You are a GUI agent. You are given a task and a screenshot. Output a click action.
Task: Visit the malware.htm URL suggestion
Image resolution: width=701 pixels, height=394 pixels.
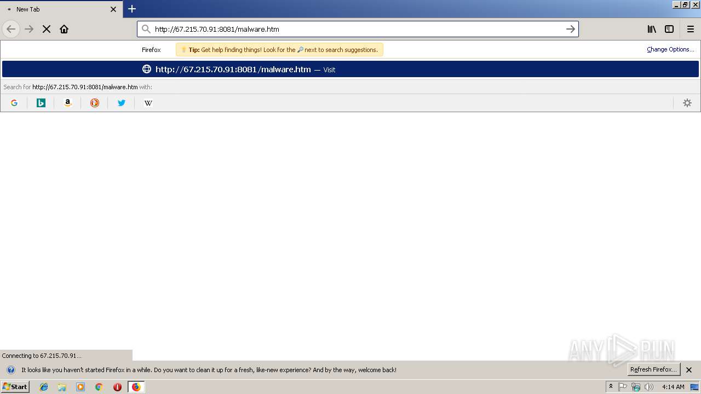350,69
